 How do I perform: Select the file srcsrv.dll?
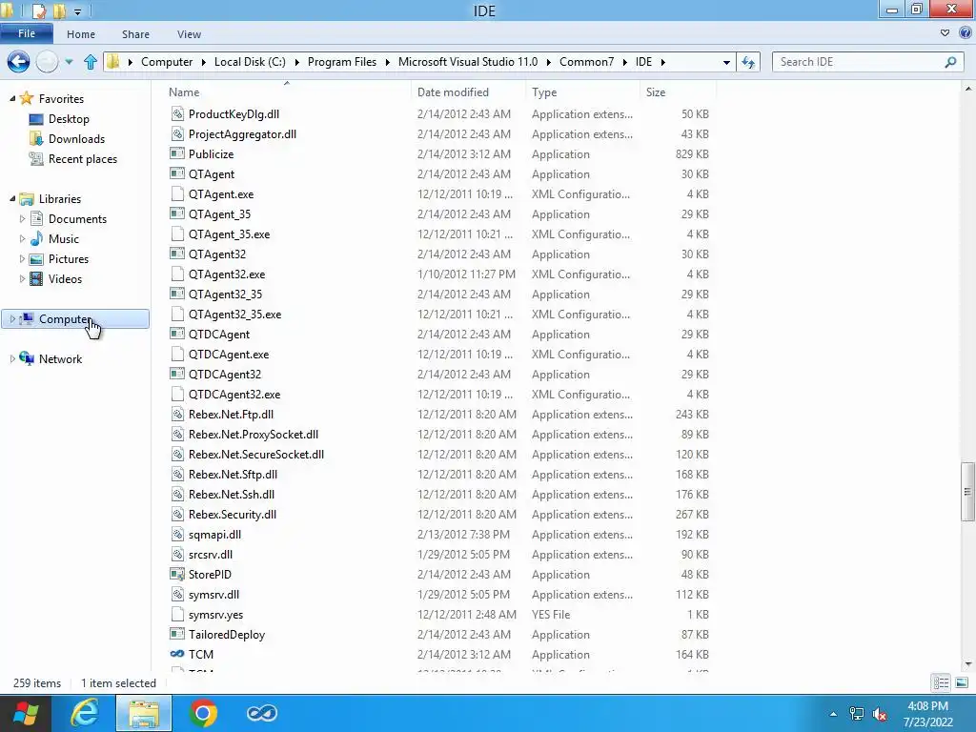click(x=211, y=554)
